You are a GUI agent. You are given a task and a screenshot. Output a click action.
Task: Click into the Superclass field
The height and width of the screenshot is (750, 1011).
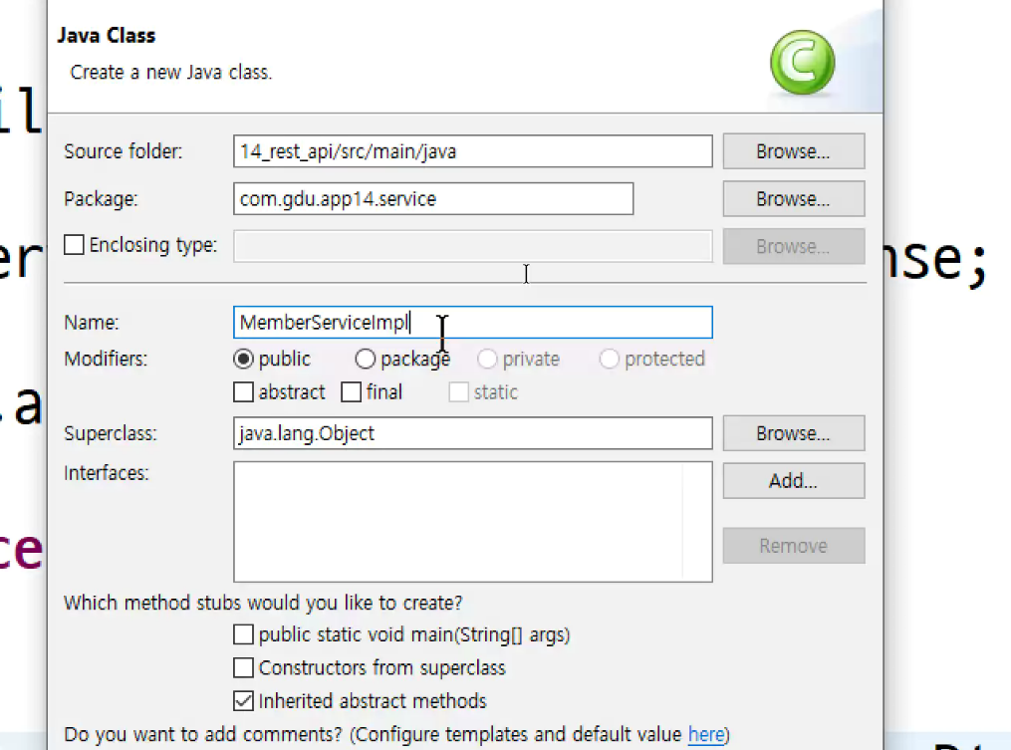[472, 433]
